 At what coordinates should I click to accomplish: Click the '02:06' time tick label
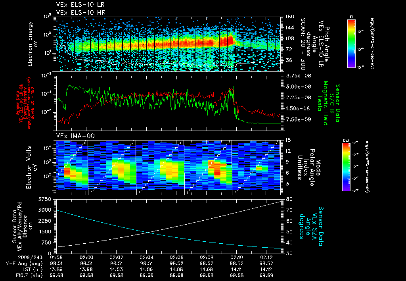click(x=176, y=258)
